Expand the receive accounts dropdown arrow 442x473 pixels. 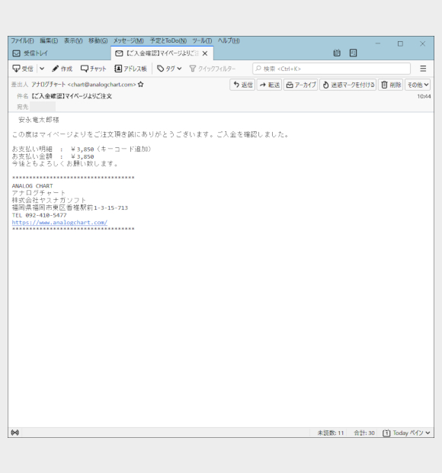[42, 69]
